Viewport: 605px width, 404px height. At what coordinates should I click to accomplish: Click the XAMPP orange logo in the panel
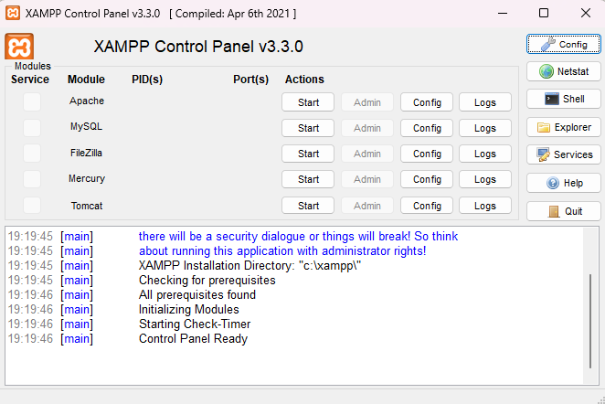[19, 47]
